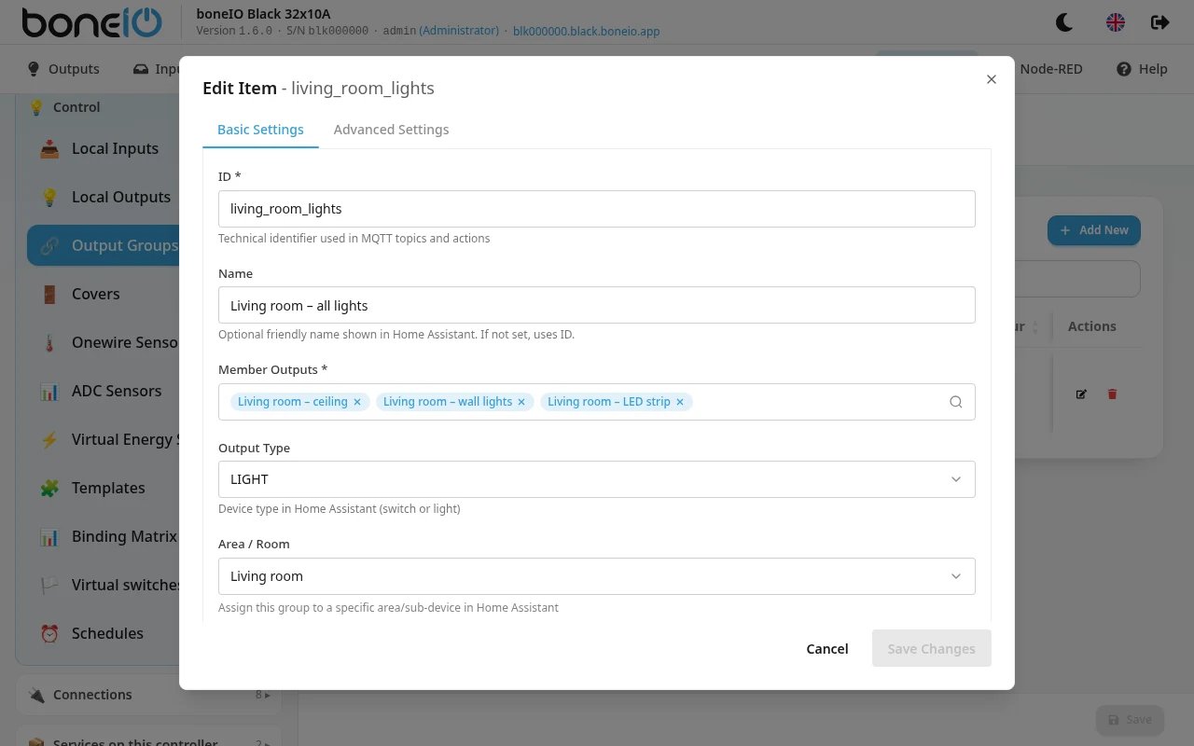This screenshot has height=746, width=1194.
Task: Open blk000000.black.boneio.app link
Action: [586, 31]
